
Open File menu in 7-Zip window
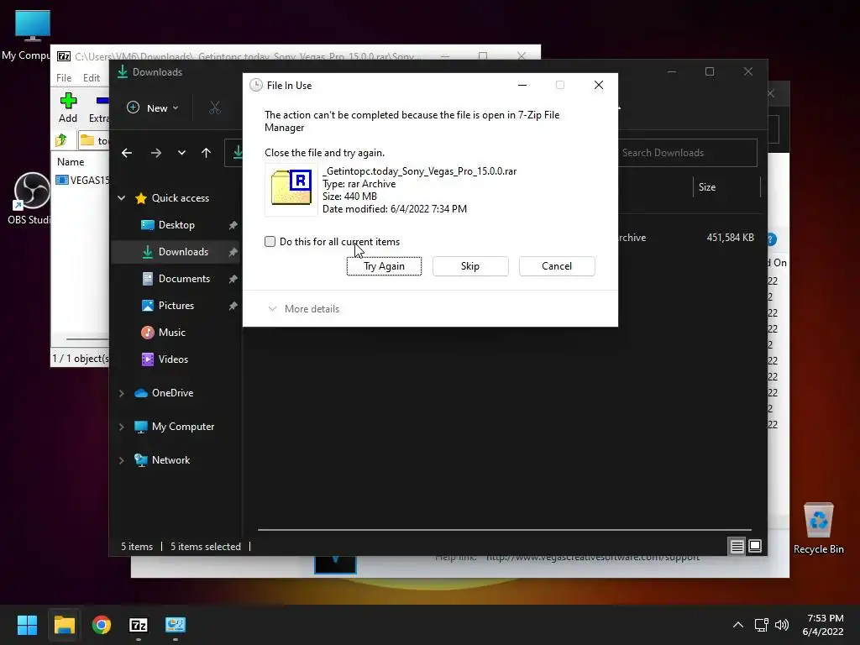click(64, 78)
